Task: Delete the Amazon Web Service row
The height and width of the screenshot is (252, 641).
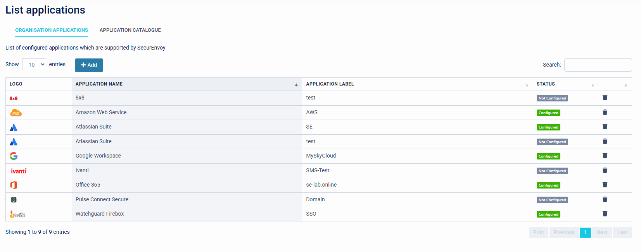Action: point(605,112)
